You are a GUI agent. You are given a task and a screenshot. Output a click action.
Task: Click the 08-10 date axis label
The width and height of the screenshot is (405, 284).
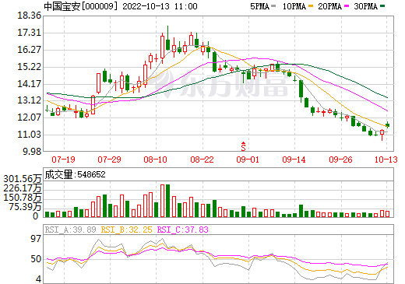(155, 160)
